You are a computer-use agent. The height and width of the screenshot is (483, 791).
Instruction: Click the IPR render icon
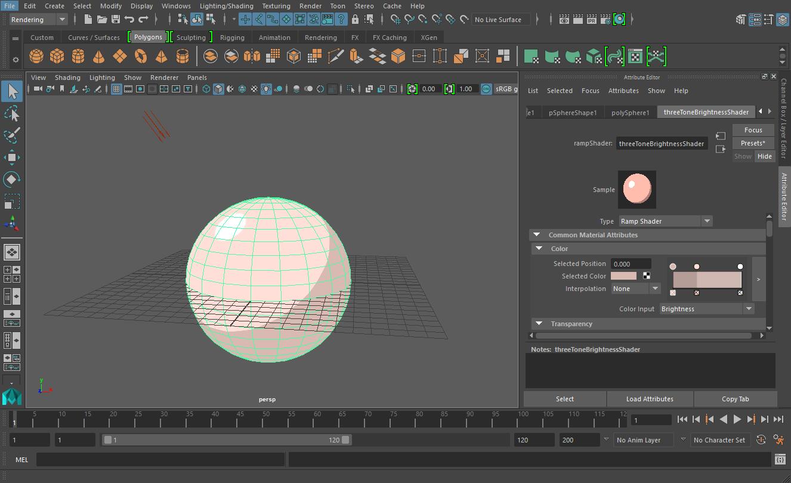point(592,20)
